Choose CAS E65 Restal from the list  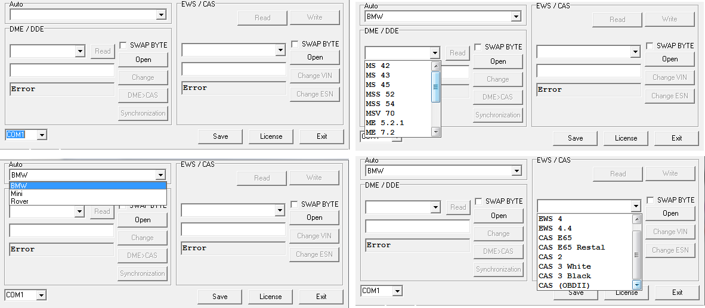click(x=571, y=247)
